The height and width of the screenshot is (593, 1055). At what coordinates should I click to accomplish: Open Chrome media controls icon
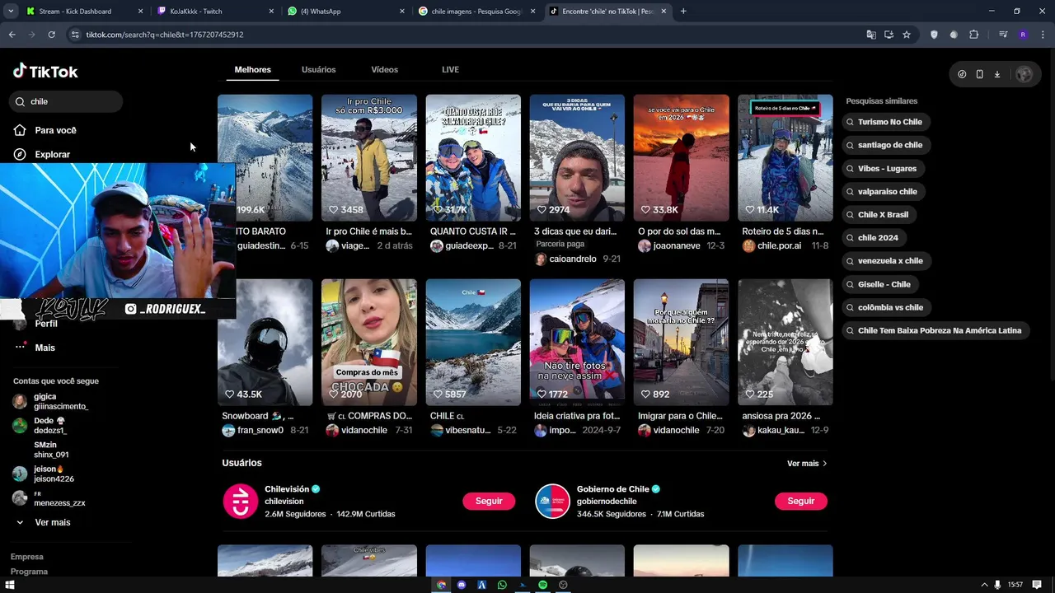tap(1003, 35)
